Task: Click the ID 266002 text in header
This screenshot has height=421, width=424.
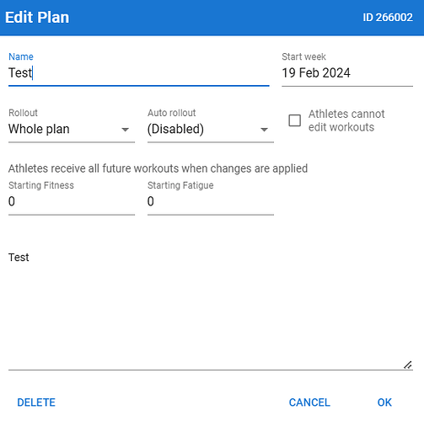Action: point(388,18)
